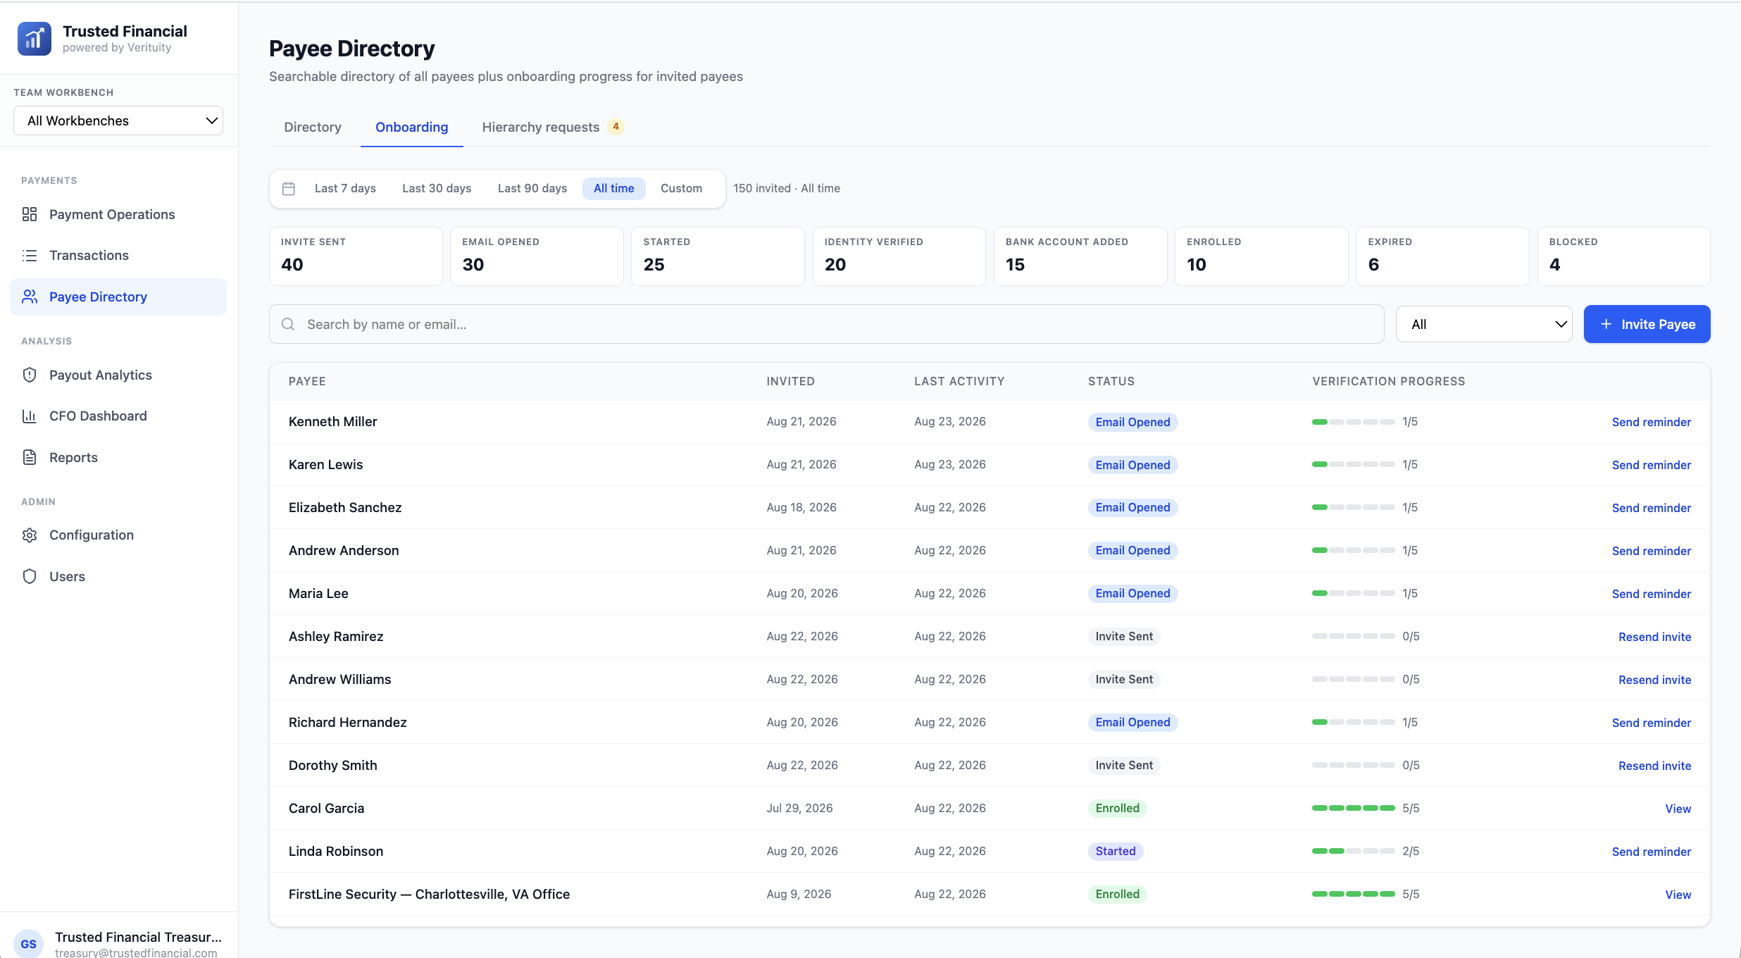Click the Payment Operations grid icon
Screen dimensions: 1741x958
coord(30,214)
